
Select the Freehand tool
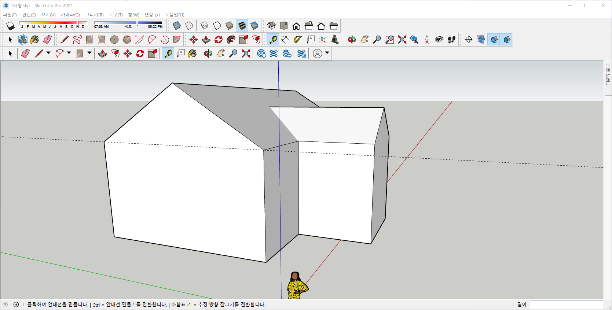pyautogui.click(x=77, y=40)
